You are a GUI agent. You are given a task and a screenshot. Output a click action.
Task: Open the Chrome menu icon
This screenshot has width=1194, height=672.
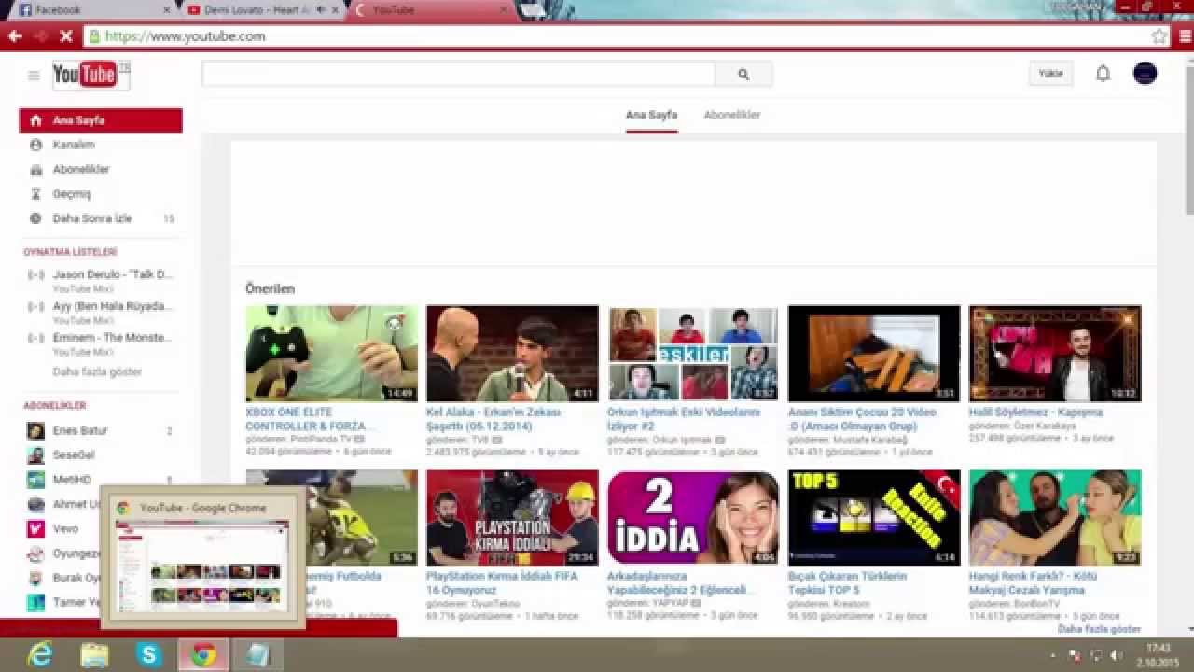(1183, 36)
